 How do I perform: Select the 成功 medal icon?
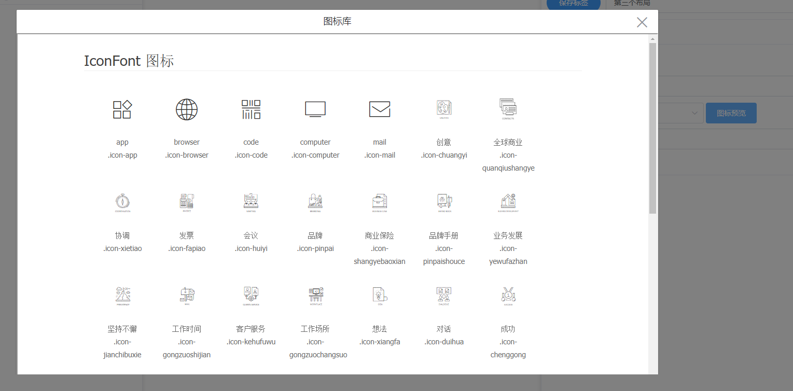(508, 296)
